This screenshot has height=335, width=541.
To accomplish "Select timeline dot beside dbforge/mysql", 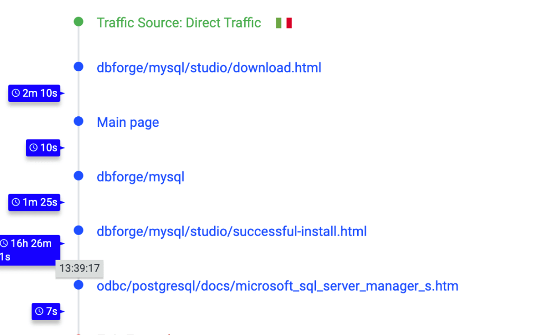I will coord(79,175).
